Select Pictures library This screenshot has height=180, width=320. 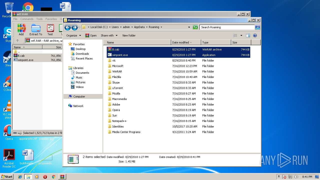point(80,82)
